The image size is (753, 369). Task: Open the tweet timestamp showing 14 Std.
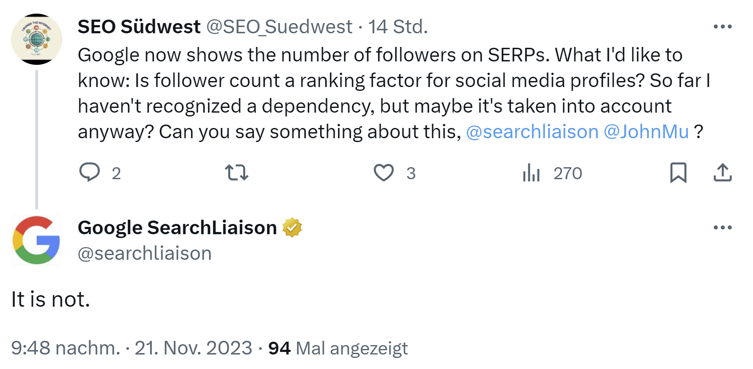pos(398,26)
